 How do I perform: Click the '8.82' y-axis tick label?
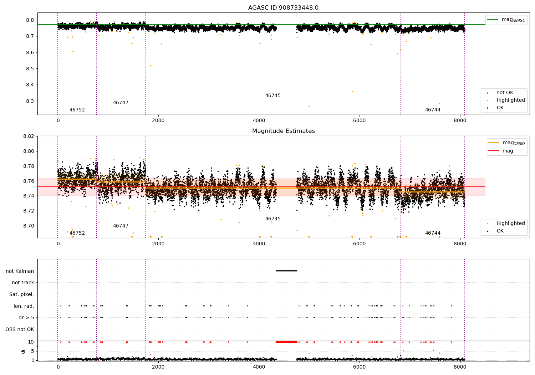(29, 136)
